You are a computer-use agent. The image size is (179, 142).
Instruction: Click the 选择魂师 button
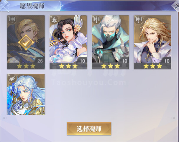(89, 129)
